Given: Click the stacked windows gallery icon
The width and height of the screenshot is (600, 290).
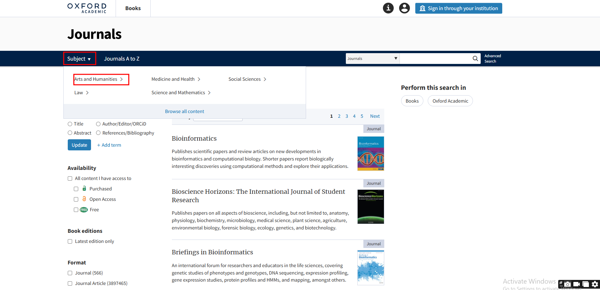Looking at the screenshot, I should pos(586,284).
